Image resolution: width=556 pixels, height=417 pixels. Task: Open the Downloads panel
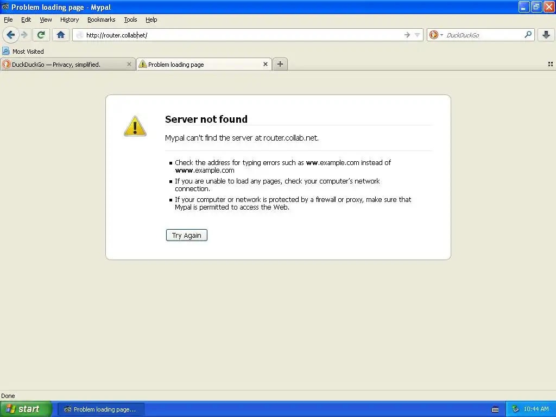[546, 35]
